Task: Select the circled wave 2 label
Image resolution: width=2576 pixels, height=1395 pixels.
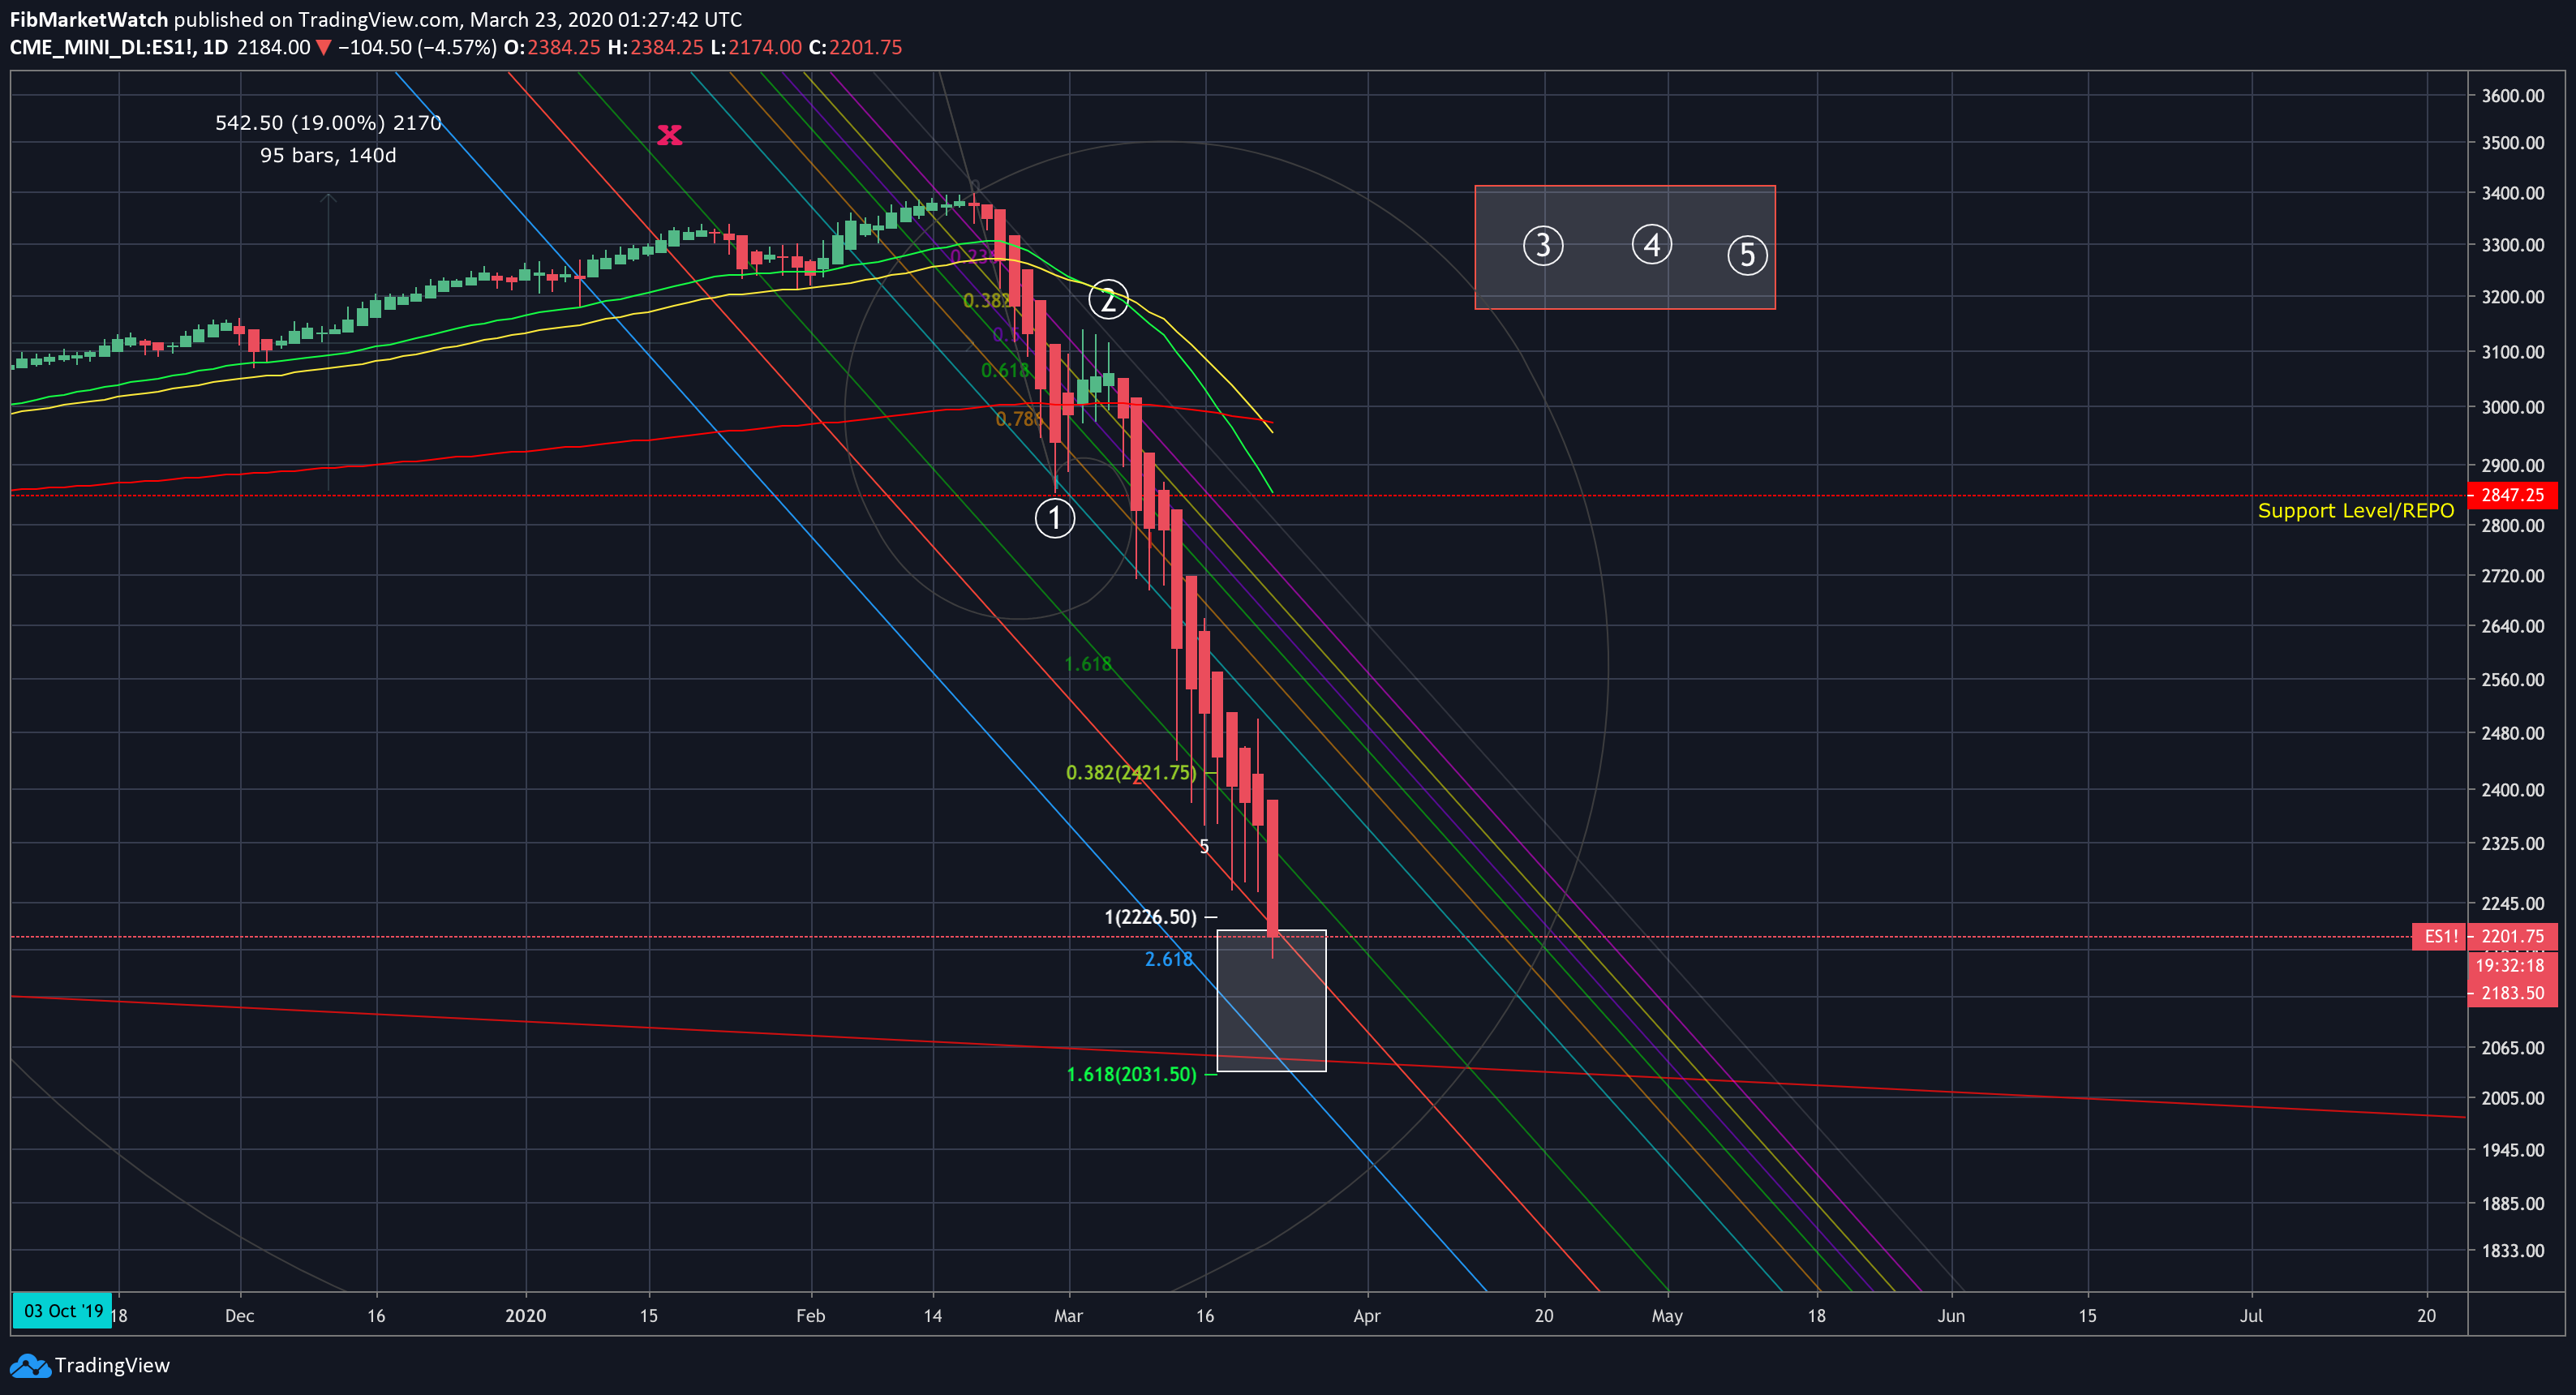Action: pos(1108,299)
